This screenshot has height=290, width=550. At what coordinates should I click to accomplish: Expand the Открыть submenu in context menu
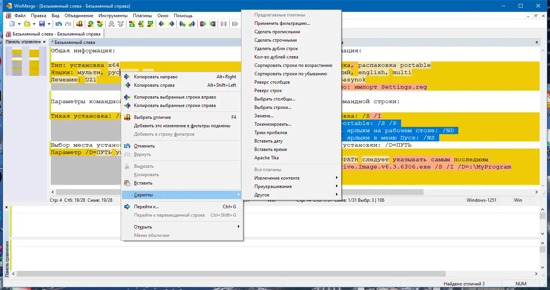point(182,227)
